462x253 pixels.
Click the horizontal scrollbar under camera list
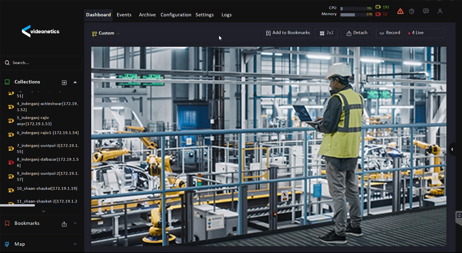(18, 205)
